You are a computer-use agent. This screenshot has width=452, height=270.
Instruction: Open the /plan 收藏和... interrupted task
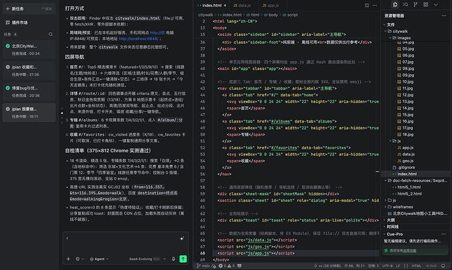point(29,71)
